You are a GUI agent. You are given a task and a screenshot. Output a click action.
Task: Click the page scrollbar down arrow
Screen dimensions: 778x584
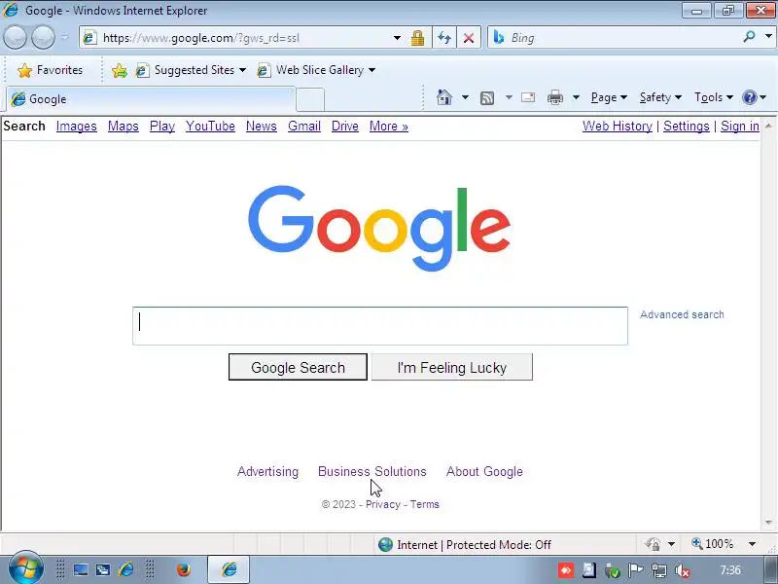coord(768,522)
